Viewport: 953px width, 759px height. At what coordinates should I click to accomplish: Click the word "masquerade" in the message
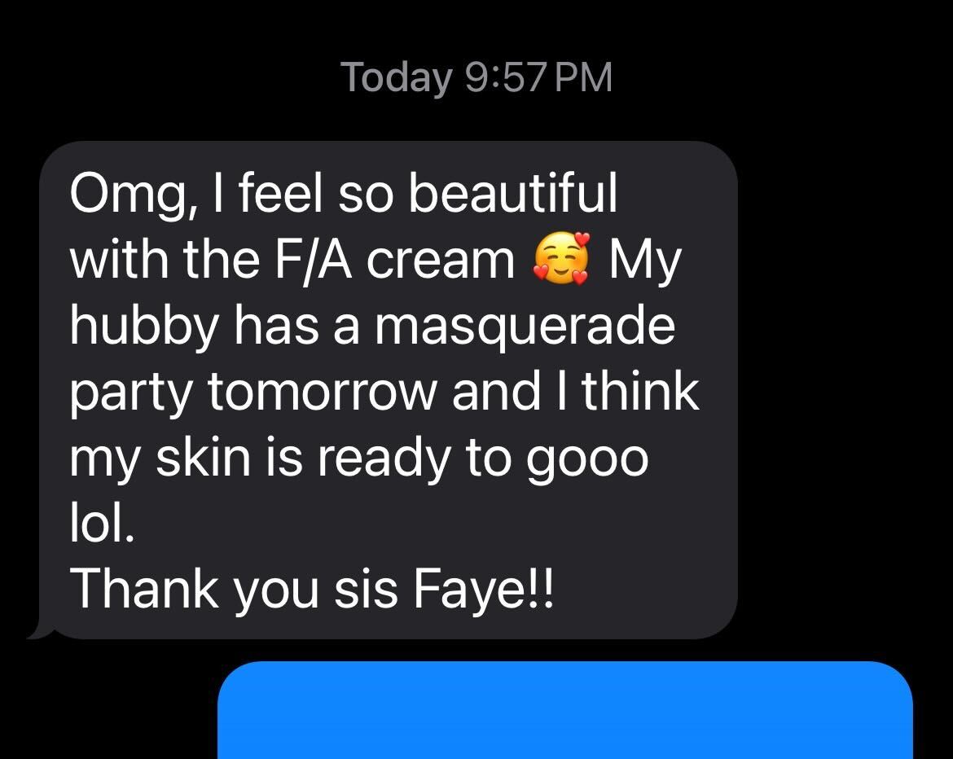tap(525, 327)
